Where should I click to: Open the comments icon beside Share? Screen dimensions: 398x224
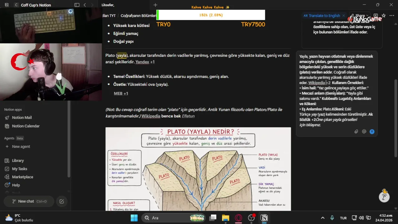point(376,16)
